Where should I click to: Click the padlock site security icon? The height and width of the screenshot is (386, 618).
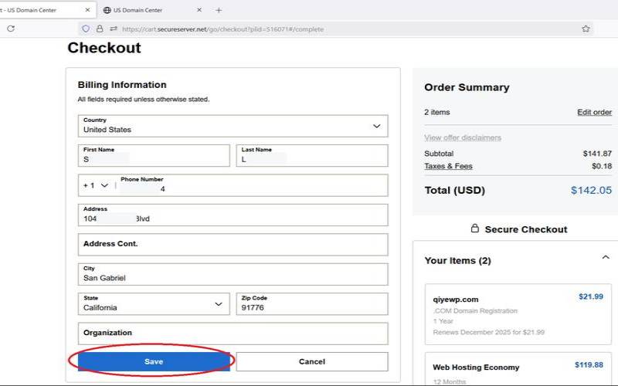tap(100, 29)
